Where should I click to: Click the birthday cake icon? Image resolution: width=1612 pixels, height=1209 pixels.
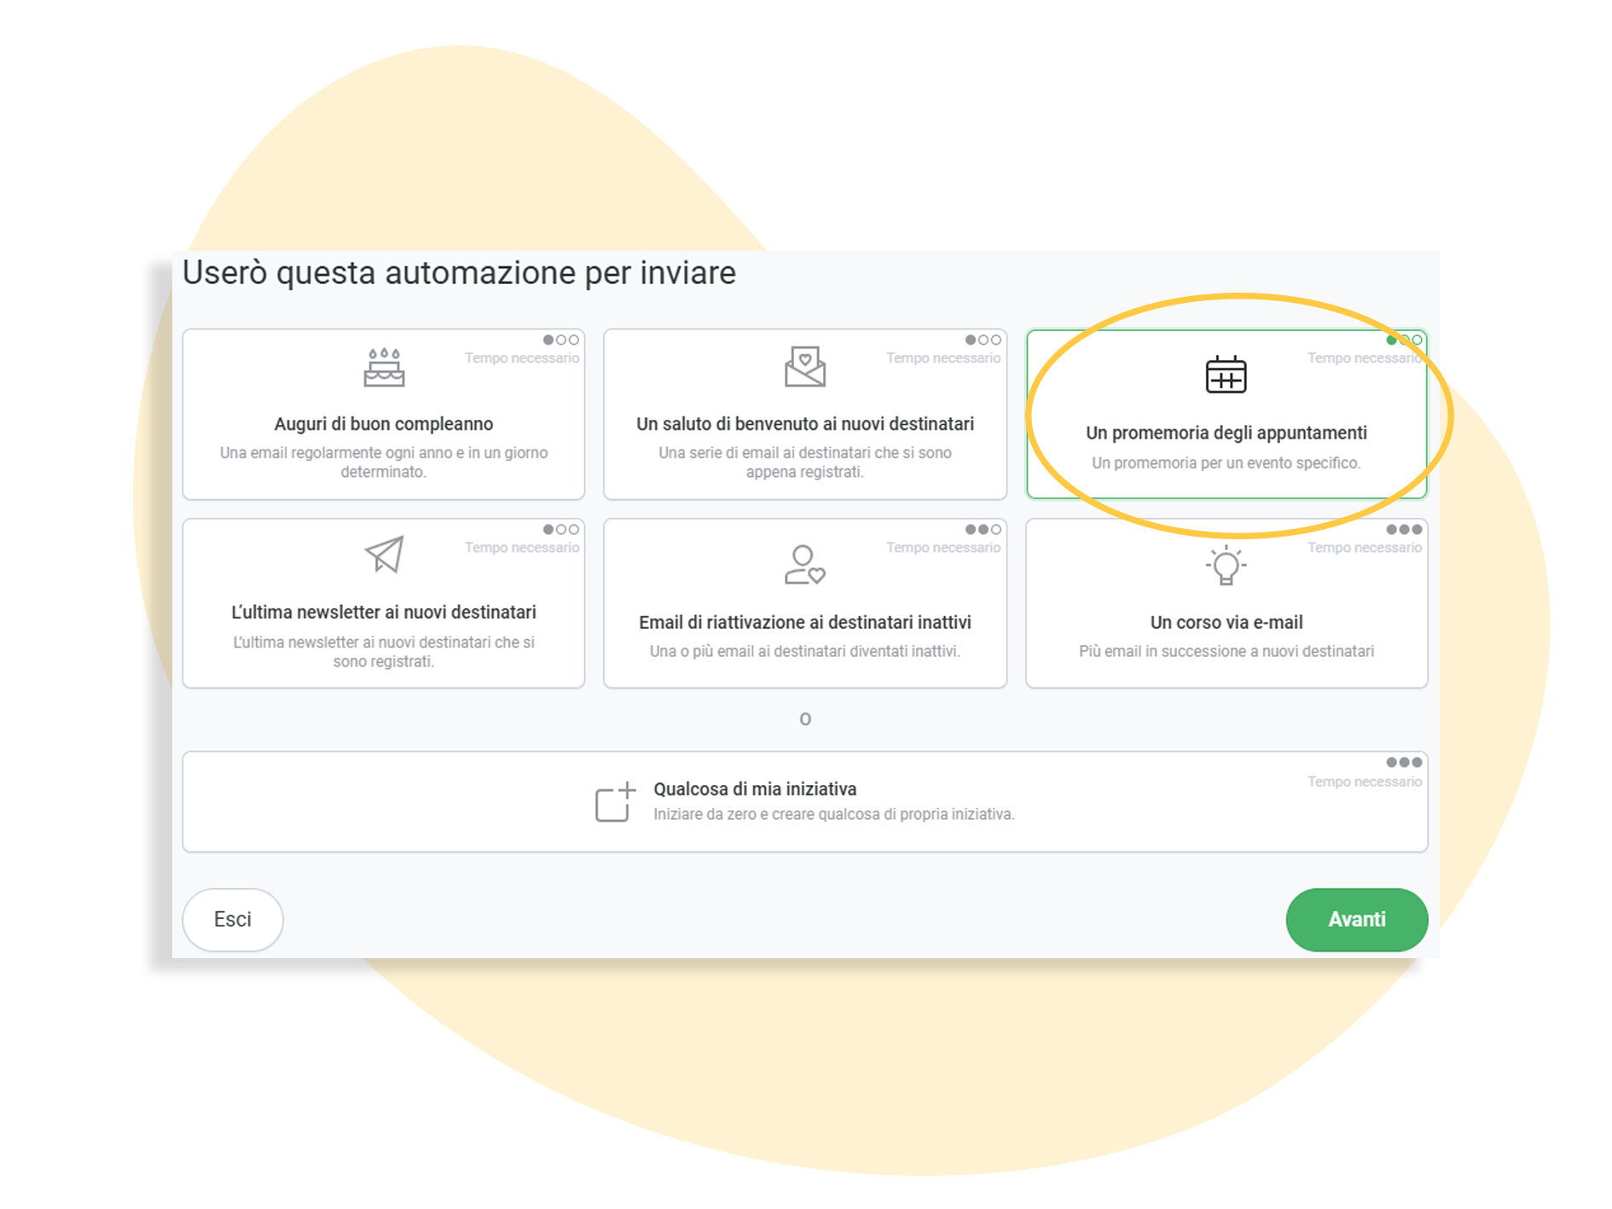click(x=384, y=368)
